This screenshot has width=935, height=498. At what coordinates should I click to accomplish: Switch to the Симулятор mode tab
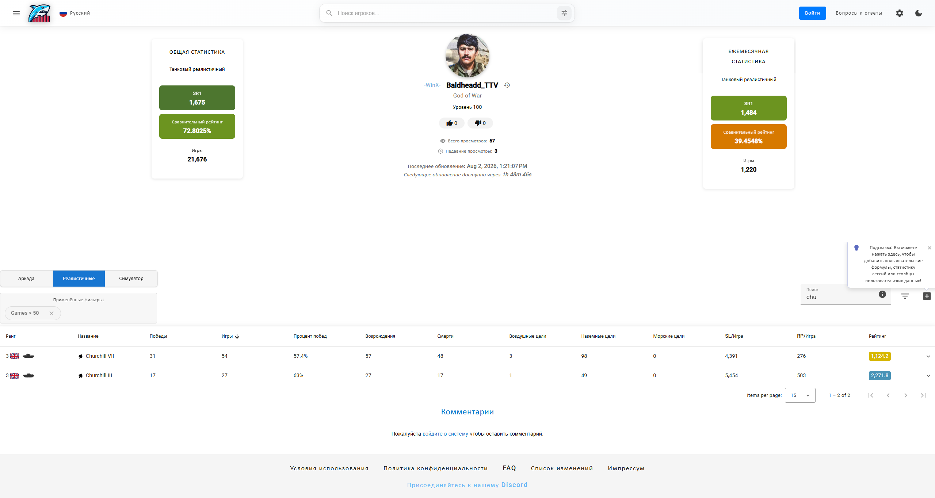pyautogui.click(x=131, y=279)
